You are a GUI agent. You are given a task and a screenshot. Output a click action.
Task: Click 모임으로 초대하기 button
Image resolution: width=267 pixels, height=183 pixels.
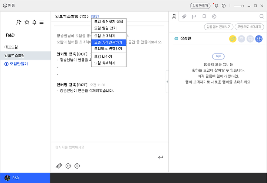click(249, 27)
